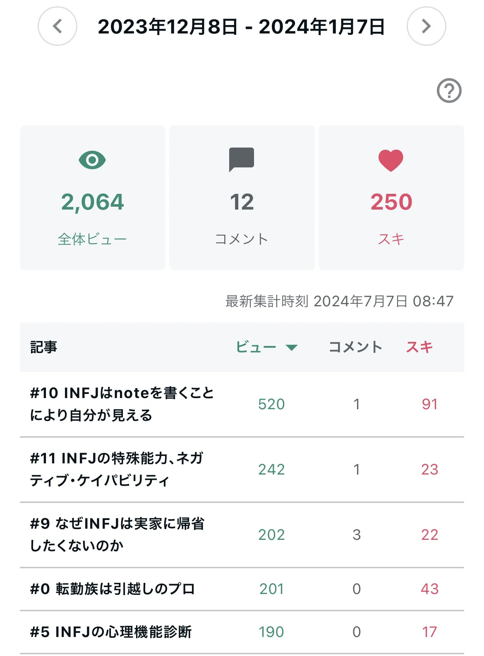Toggle sort arrow beside ビュー header
The width and height of the screenshot is (484, 656).
point(292,348)
